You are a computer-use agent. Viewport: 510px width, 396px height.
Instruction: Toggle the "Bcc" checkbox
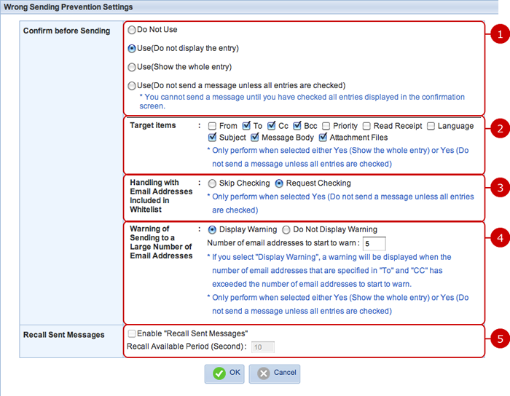pyautogui.click(x=298, y=126)
